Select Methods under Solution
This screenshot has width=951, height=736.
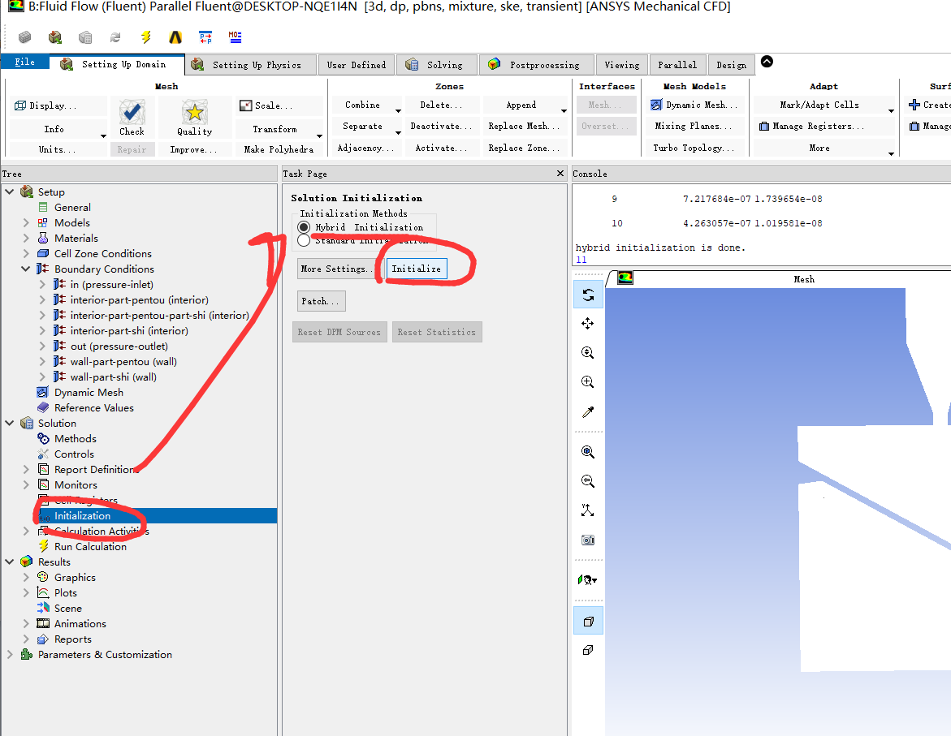tap(76, 439)
